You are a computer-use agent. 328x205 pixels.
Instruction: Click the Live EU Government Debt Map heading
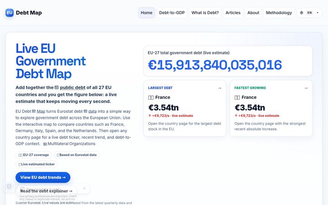51,61
